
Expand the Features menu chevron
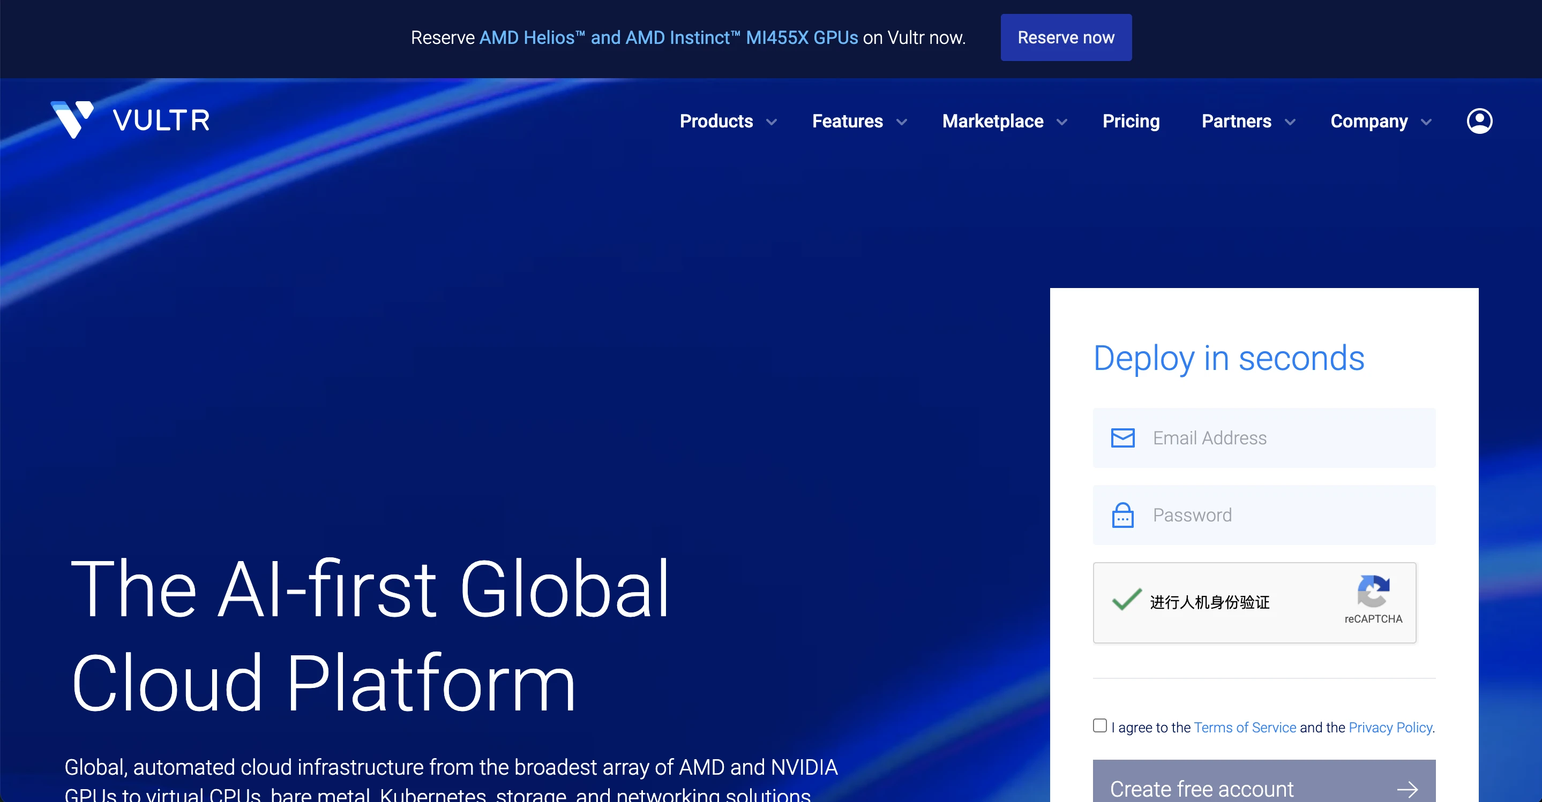pyautogui.click(x=902, y=122)
